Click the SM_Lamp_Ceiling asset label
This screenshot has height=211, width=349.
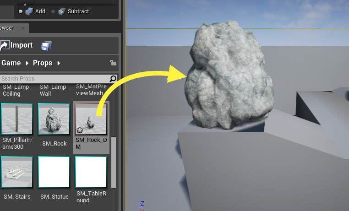(17, 90)
